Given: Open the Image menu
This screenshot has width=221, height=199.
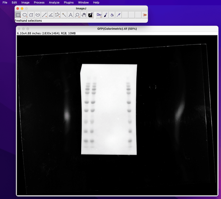Looking at the screenshot, I should [x=25, y=2].
